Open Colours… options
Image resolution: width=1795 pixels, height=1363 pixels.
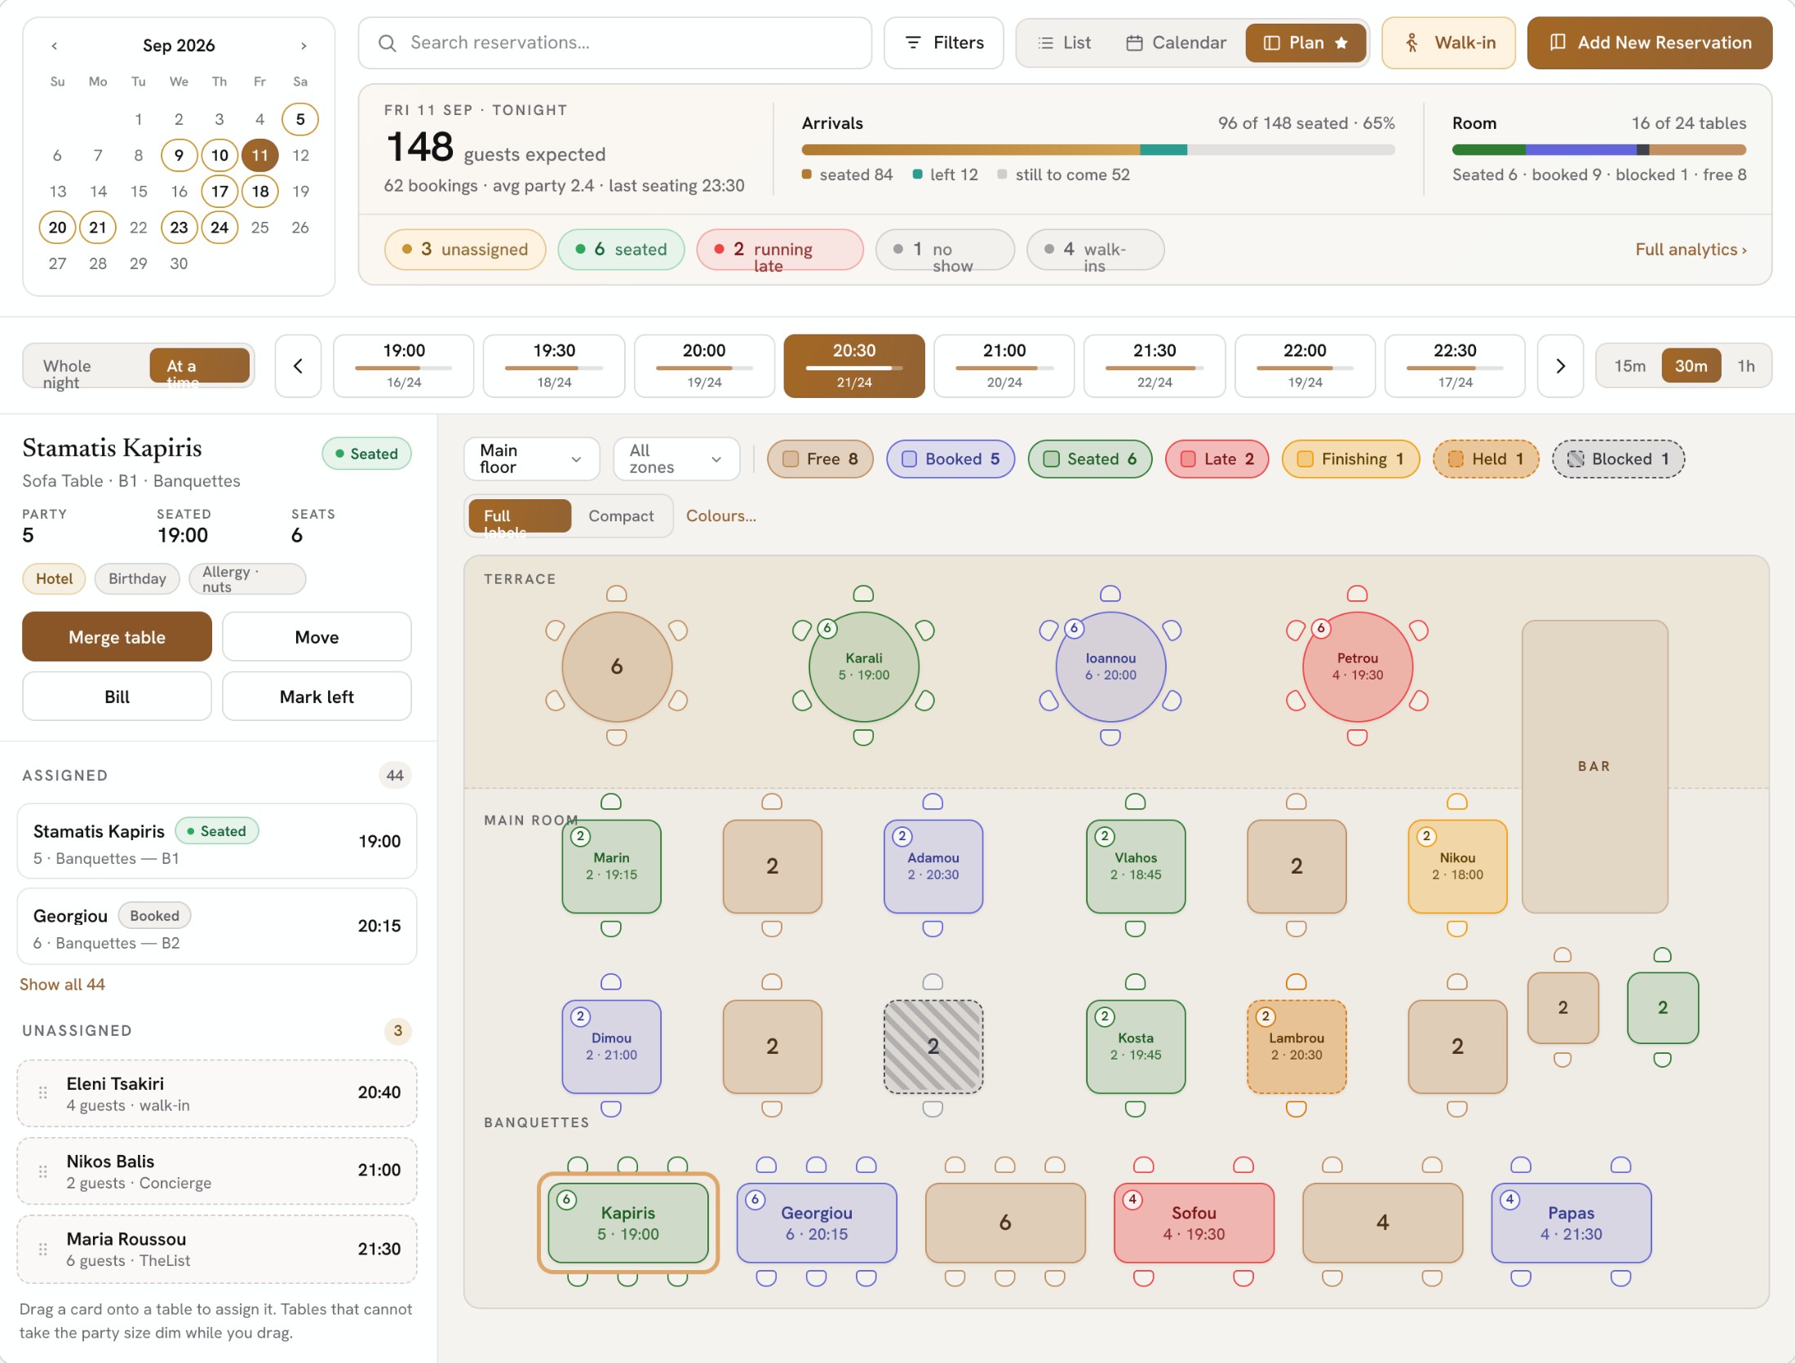tap(720, 516)
